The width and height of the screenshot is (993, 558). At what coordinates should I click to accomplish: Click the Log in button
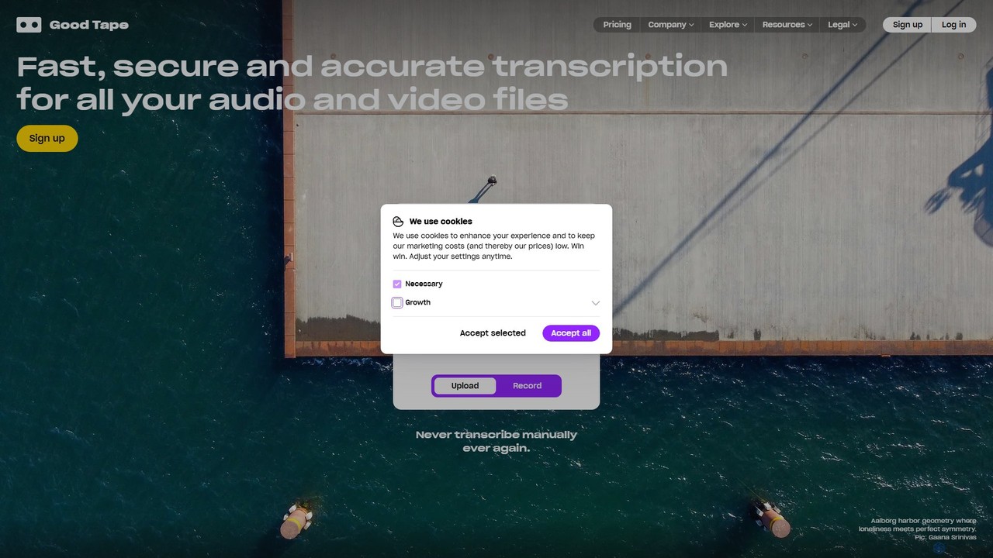(953, 25)
